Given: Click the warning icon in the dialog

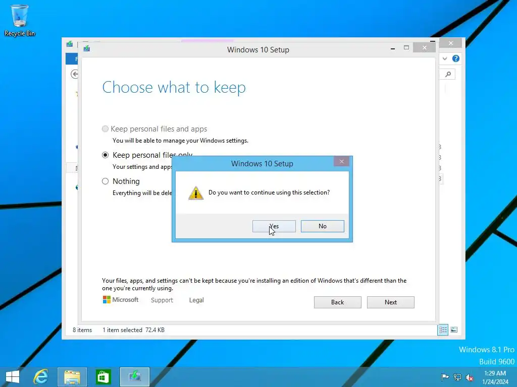Looking at the screenshot, I should 196,193.
